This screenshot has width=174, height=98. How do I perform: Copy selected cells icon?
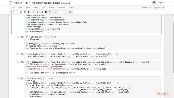coord(25,12)
